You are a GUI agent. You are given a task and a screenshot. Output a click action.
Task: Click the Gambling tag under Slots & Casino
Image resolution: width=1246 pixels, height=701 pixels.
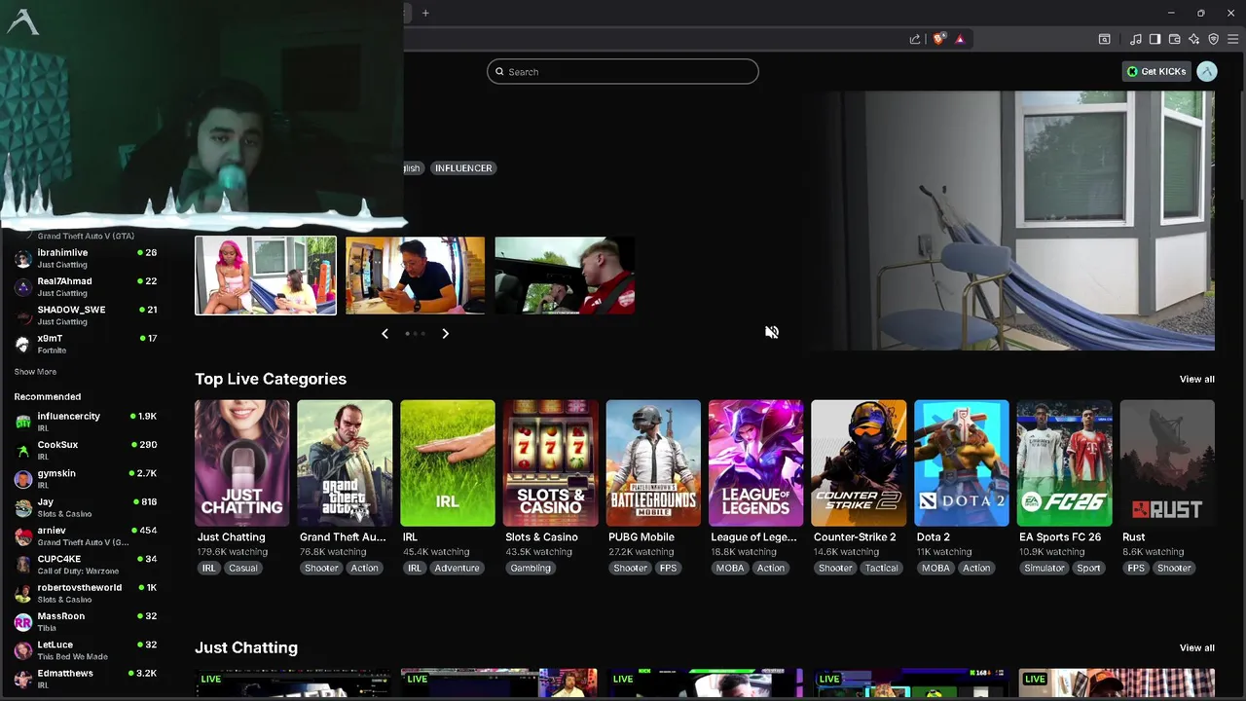(x=531, y=568)
